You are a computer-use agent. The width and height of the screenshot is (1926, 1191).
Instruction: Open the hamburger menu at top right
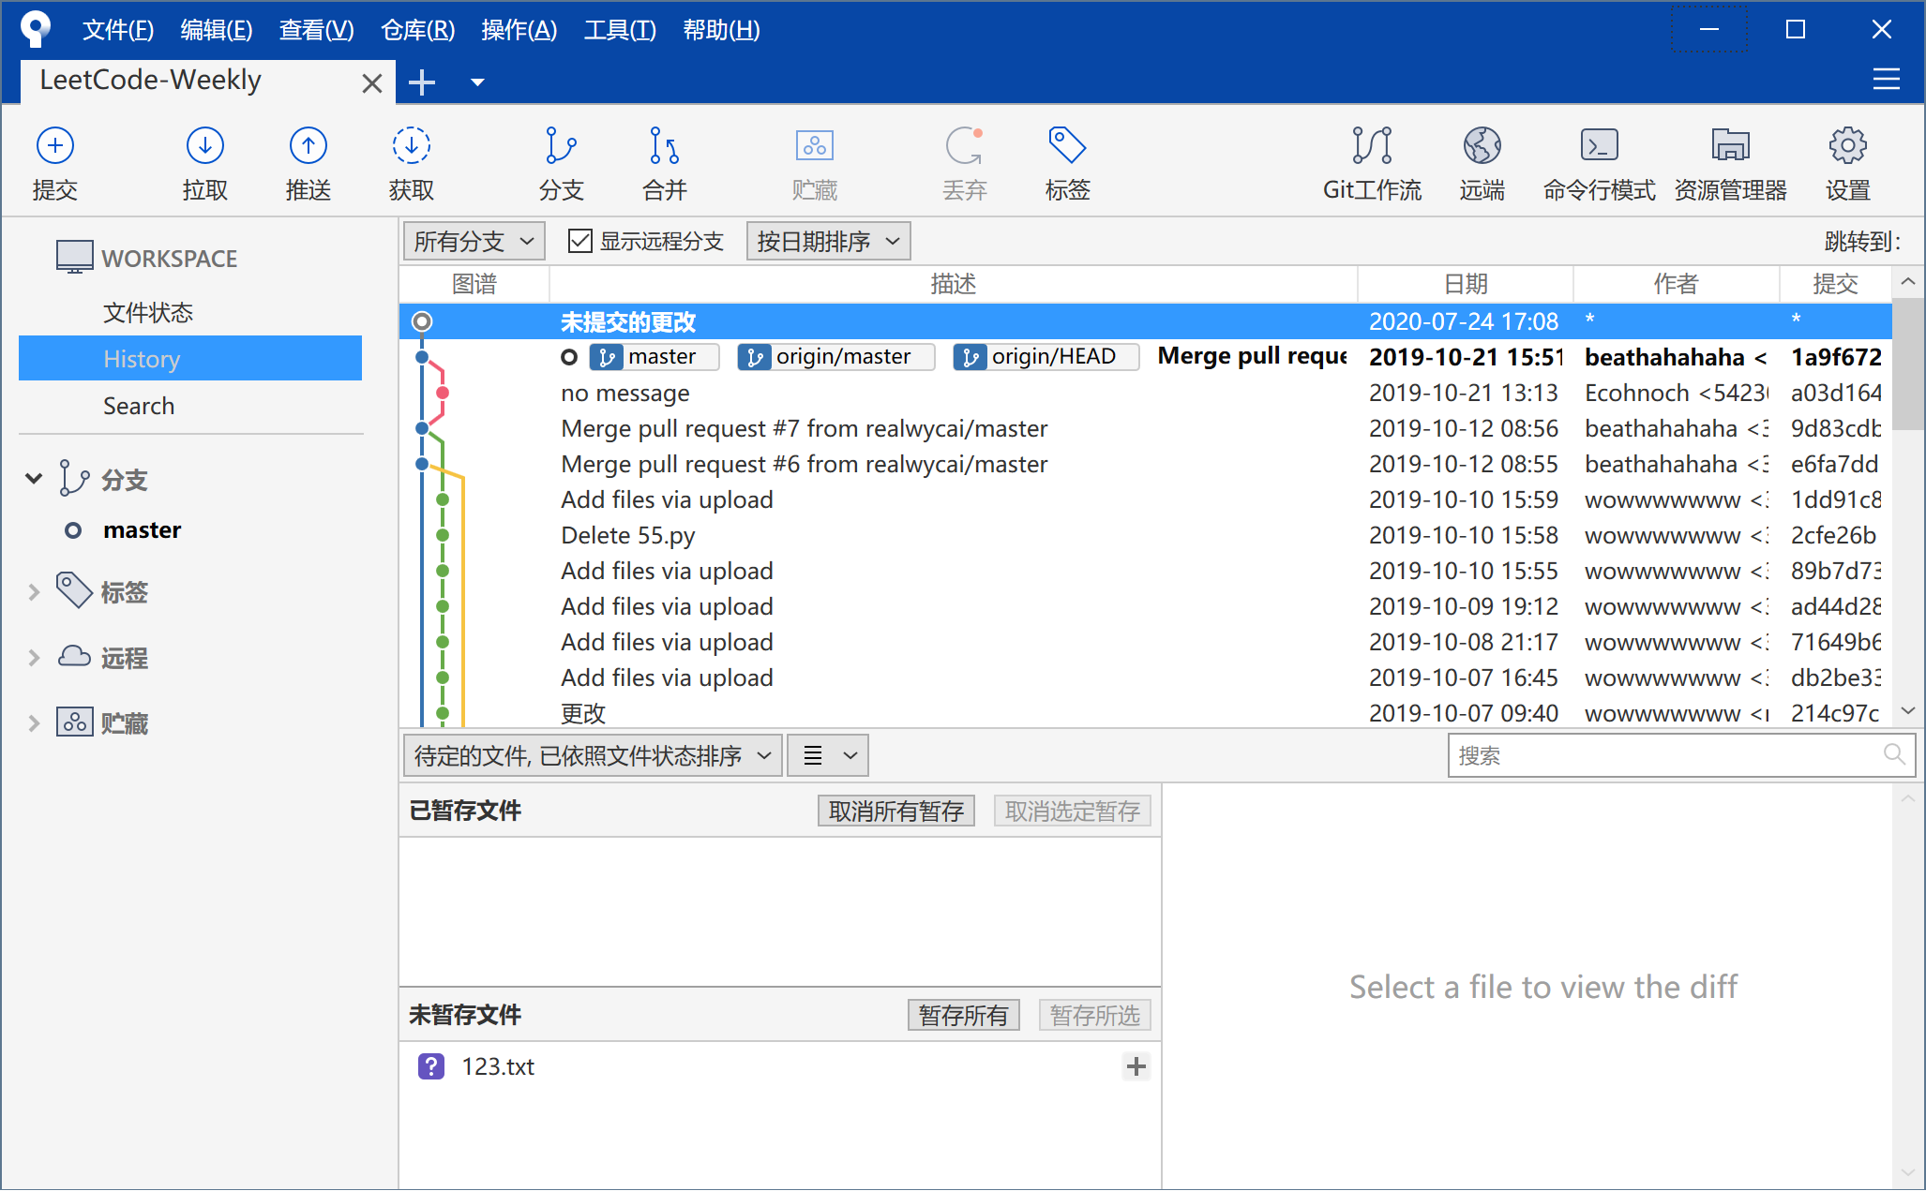1887,80
